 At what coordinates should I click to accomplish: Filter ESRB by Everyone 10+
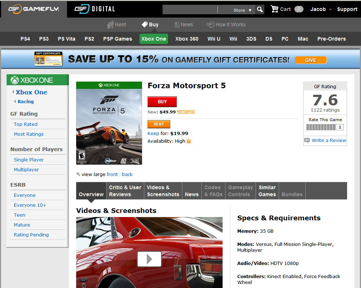[x=30, y=205]
